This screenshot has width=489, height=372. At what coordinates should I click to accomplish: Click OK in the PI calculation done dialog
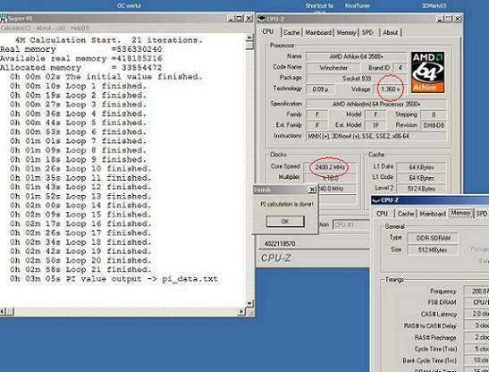pyautogui.click(x=285, y=221)
